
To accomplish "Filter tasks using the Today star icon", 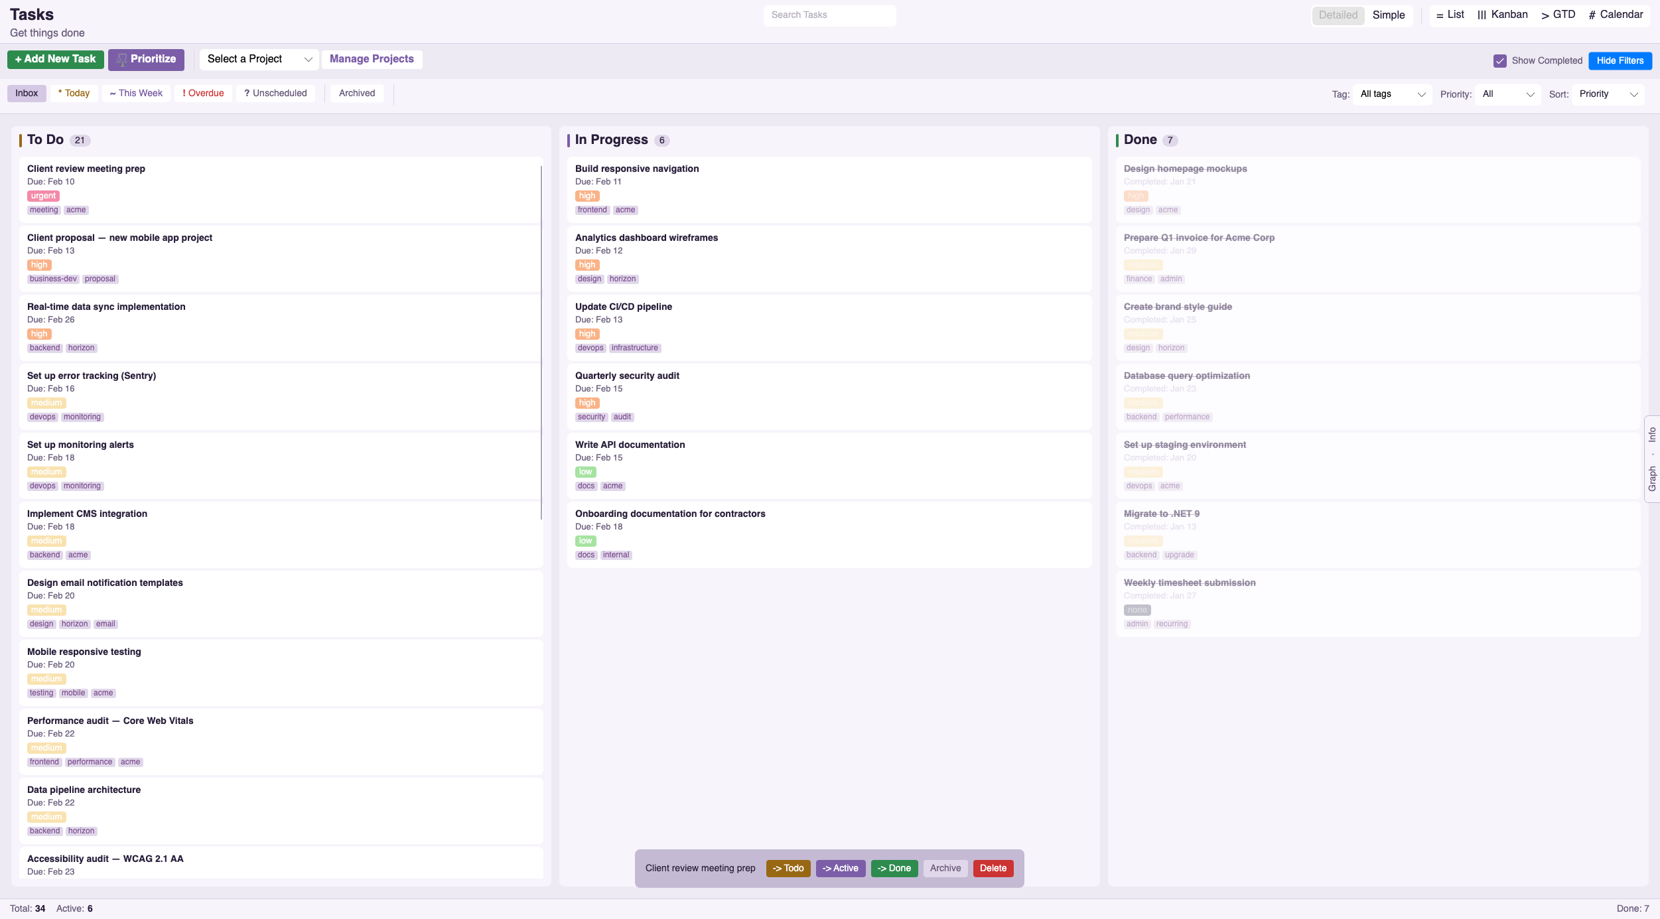I will (60, 93).
